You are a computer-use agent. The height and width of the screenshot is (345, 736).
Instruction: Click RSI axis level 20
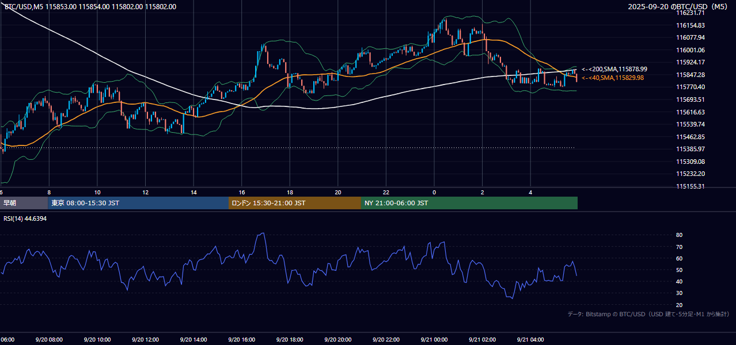[679, 305]
